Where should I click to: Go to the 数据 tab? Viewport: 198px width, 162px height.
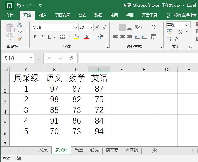pyautogui.click(x=98, y=15)
